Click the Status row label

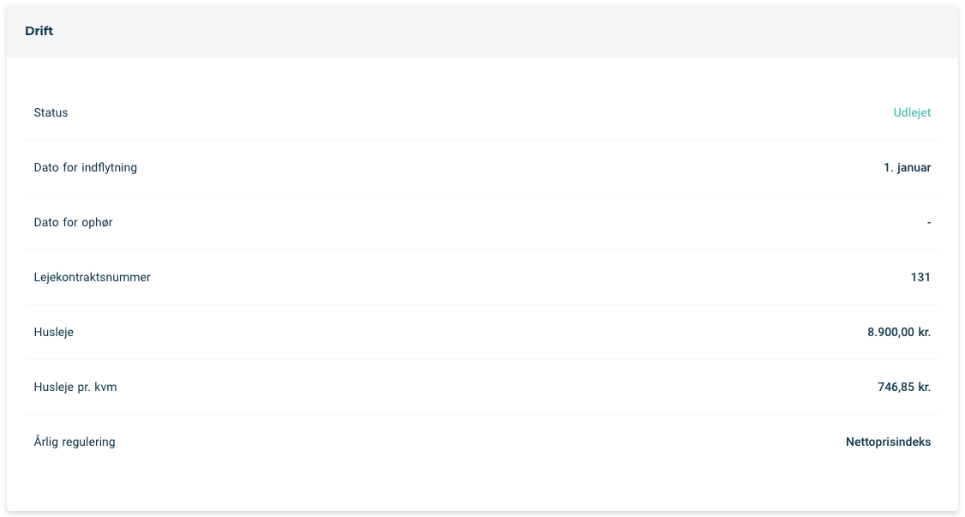pyautogui.click(x=51, y=112)
